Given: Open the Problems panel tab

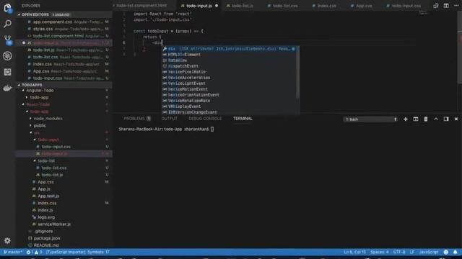Looking at the screenshot, I should tap(137, 119).
